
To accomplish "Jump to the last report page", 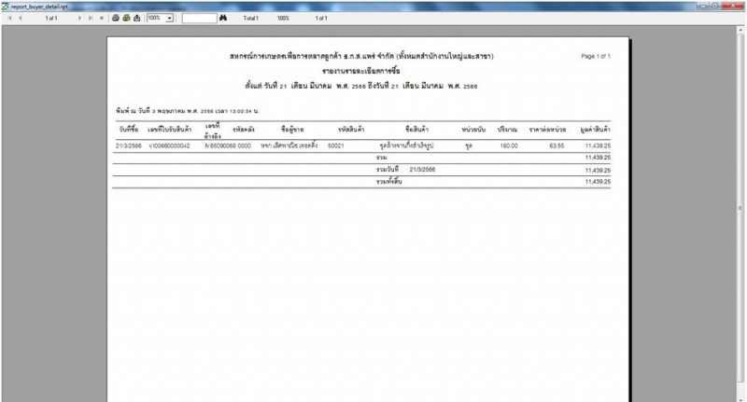I will click(90, 18).
